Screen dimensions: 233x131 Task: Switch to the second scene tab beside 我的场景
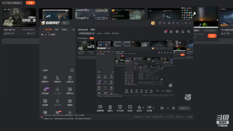(57, 30)
